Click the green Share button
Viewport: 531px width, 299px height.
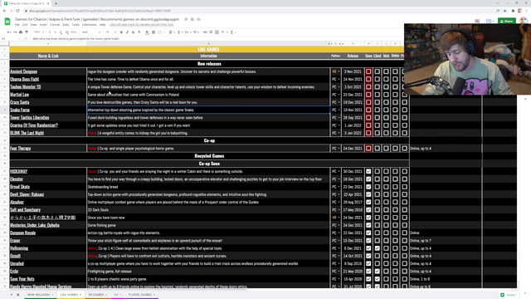[x=507, y=21]
